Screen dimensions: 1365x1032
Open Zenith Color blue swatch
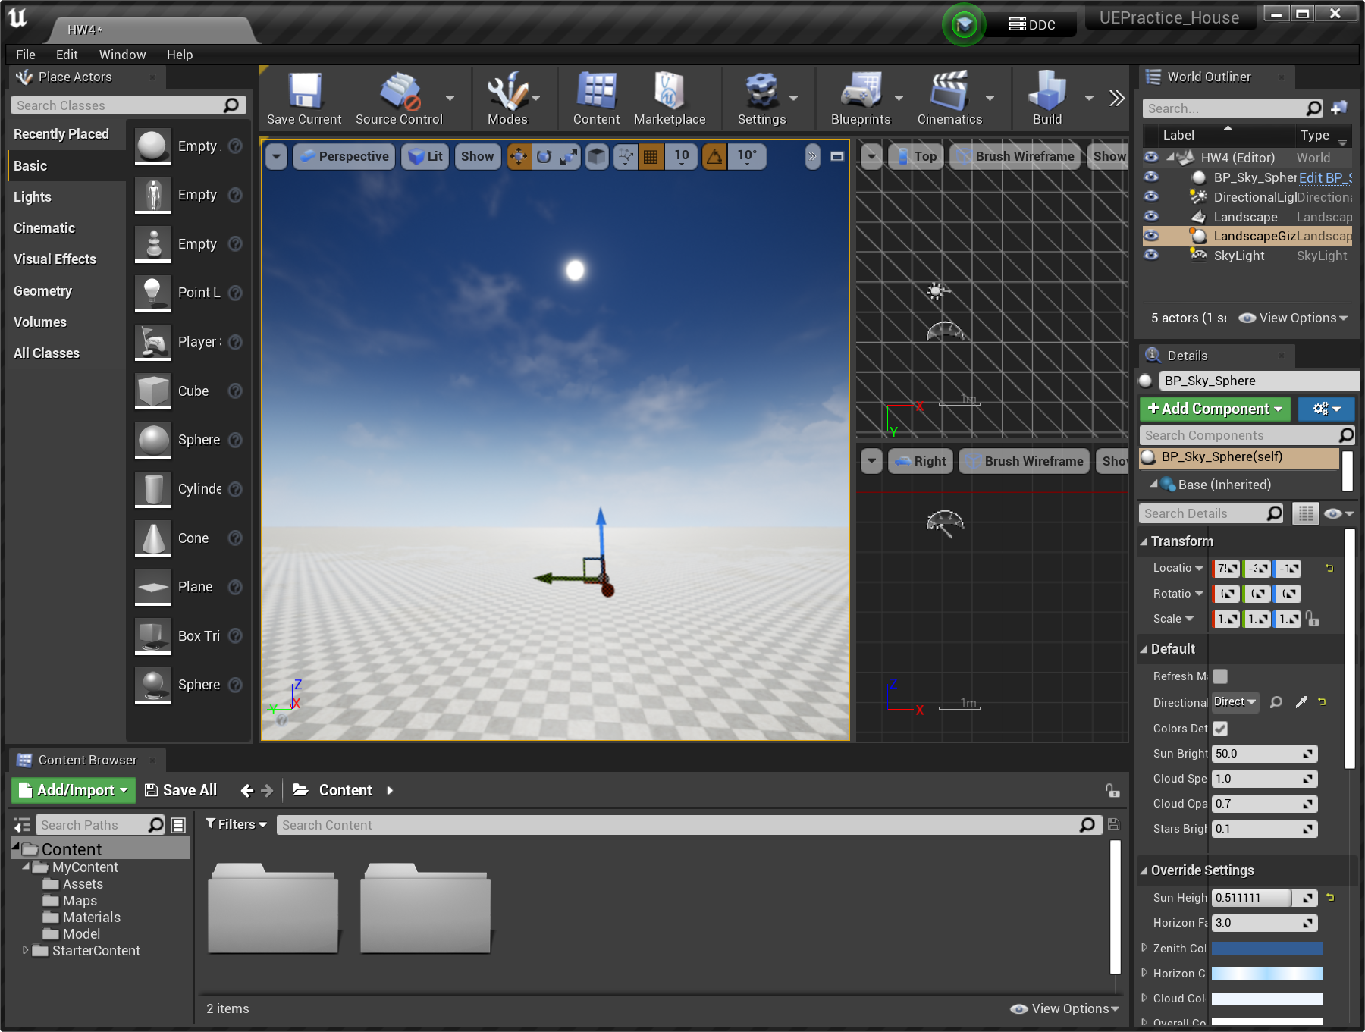[1266, 949]
